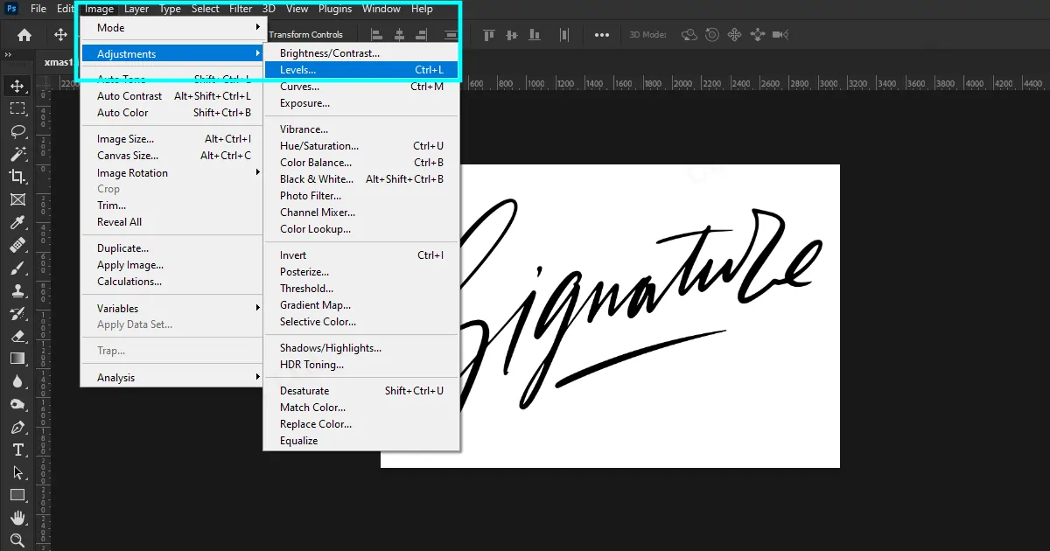Select the Crop tool

pyautogui.click(x=17, y=177)
